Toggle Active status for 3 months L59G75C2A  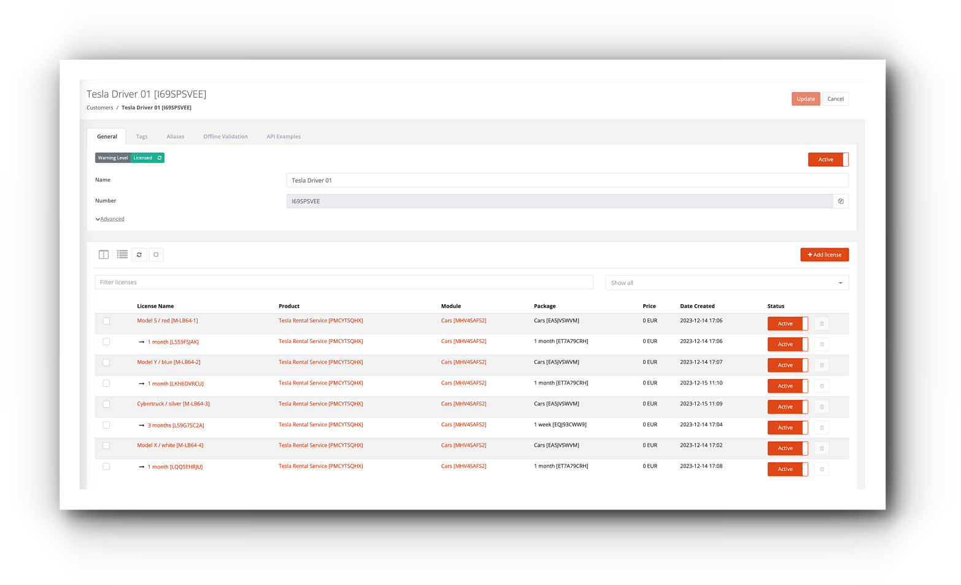787,428
